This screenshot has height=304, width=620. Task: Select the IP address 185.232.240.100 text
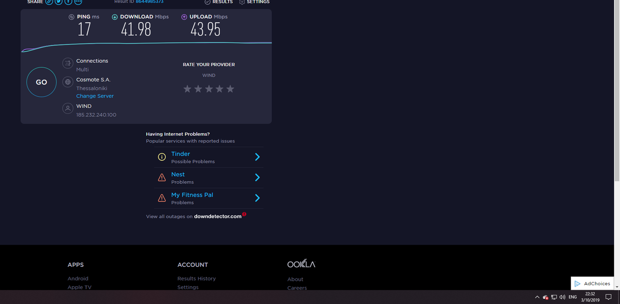tap(96, 115)
